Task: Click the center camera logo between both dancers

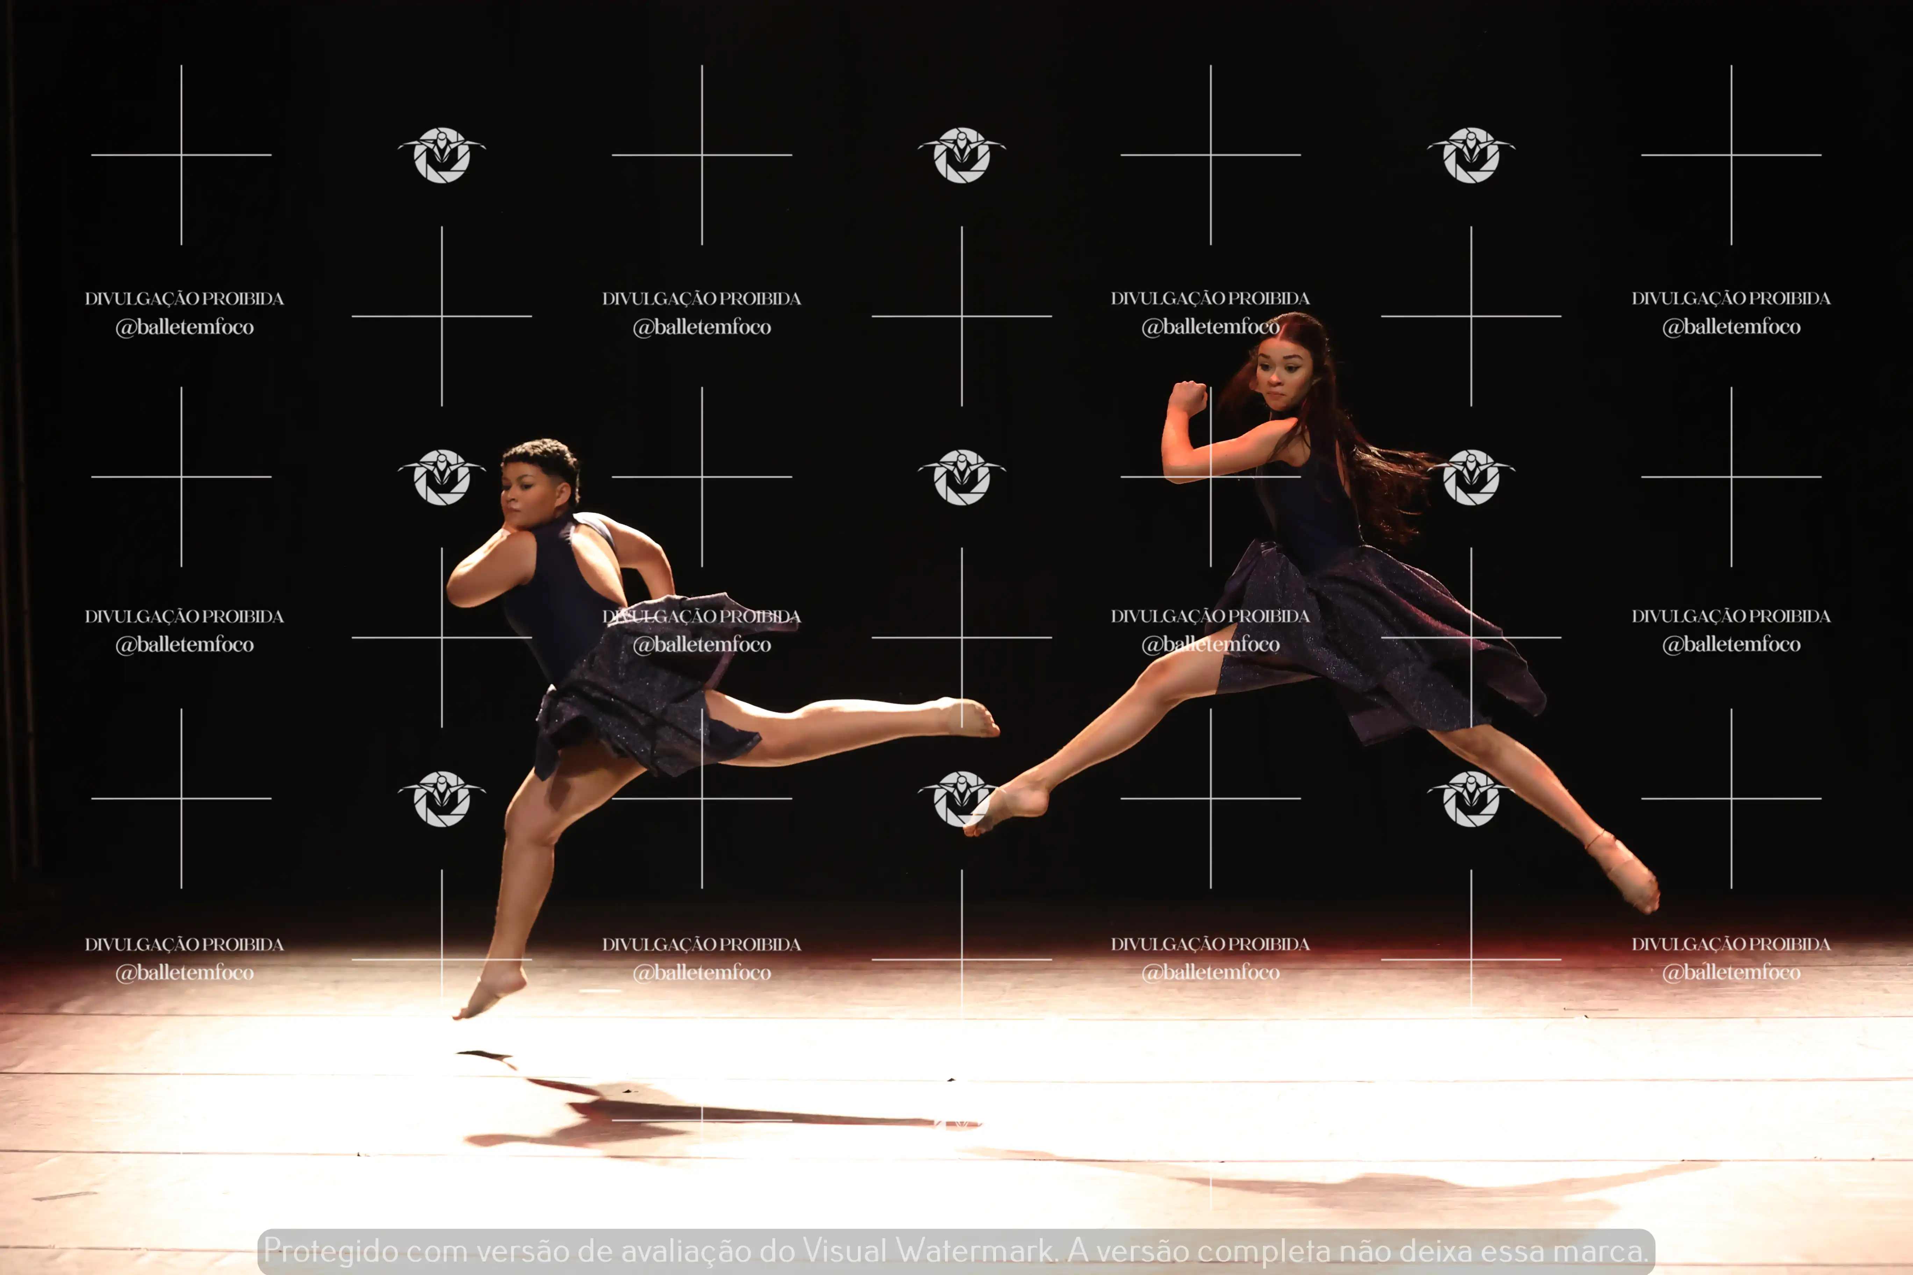Action: coord(961,477)
